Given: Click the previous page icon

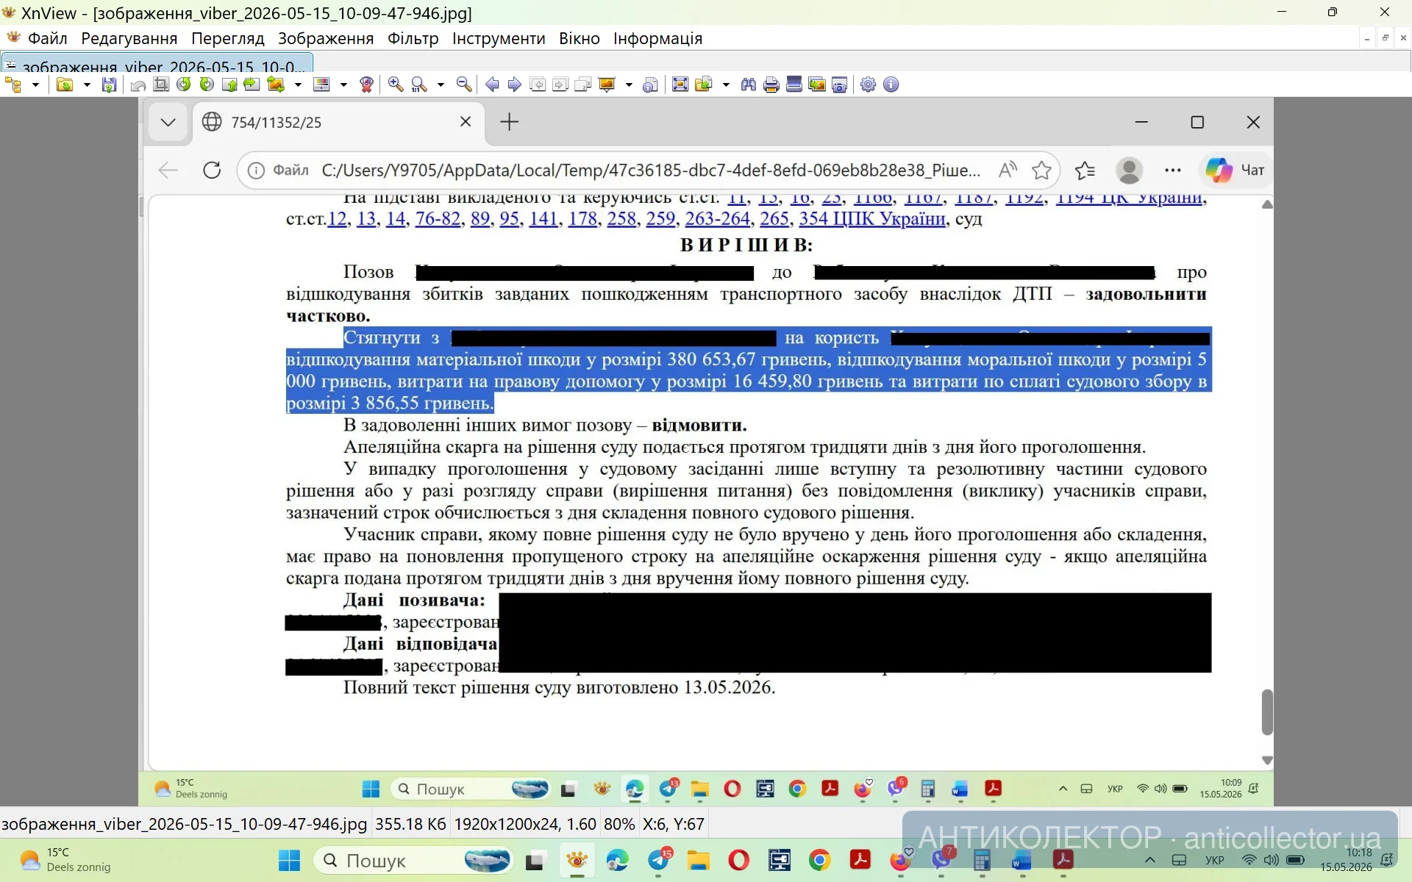Looking at the screenshot, I should [538, 85].
